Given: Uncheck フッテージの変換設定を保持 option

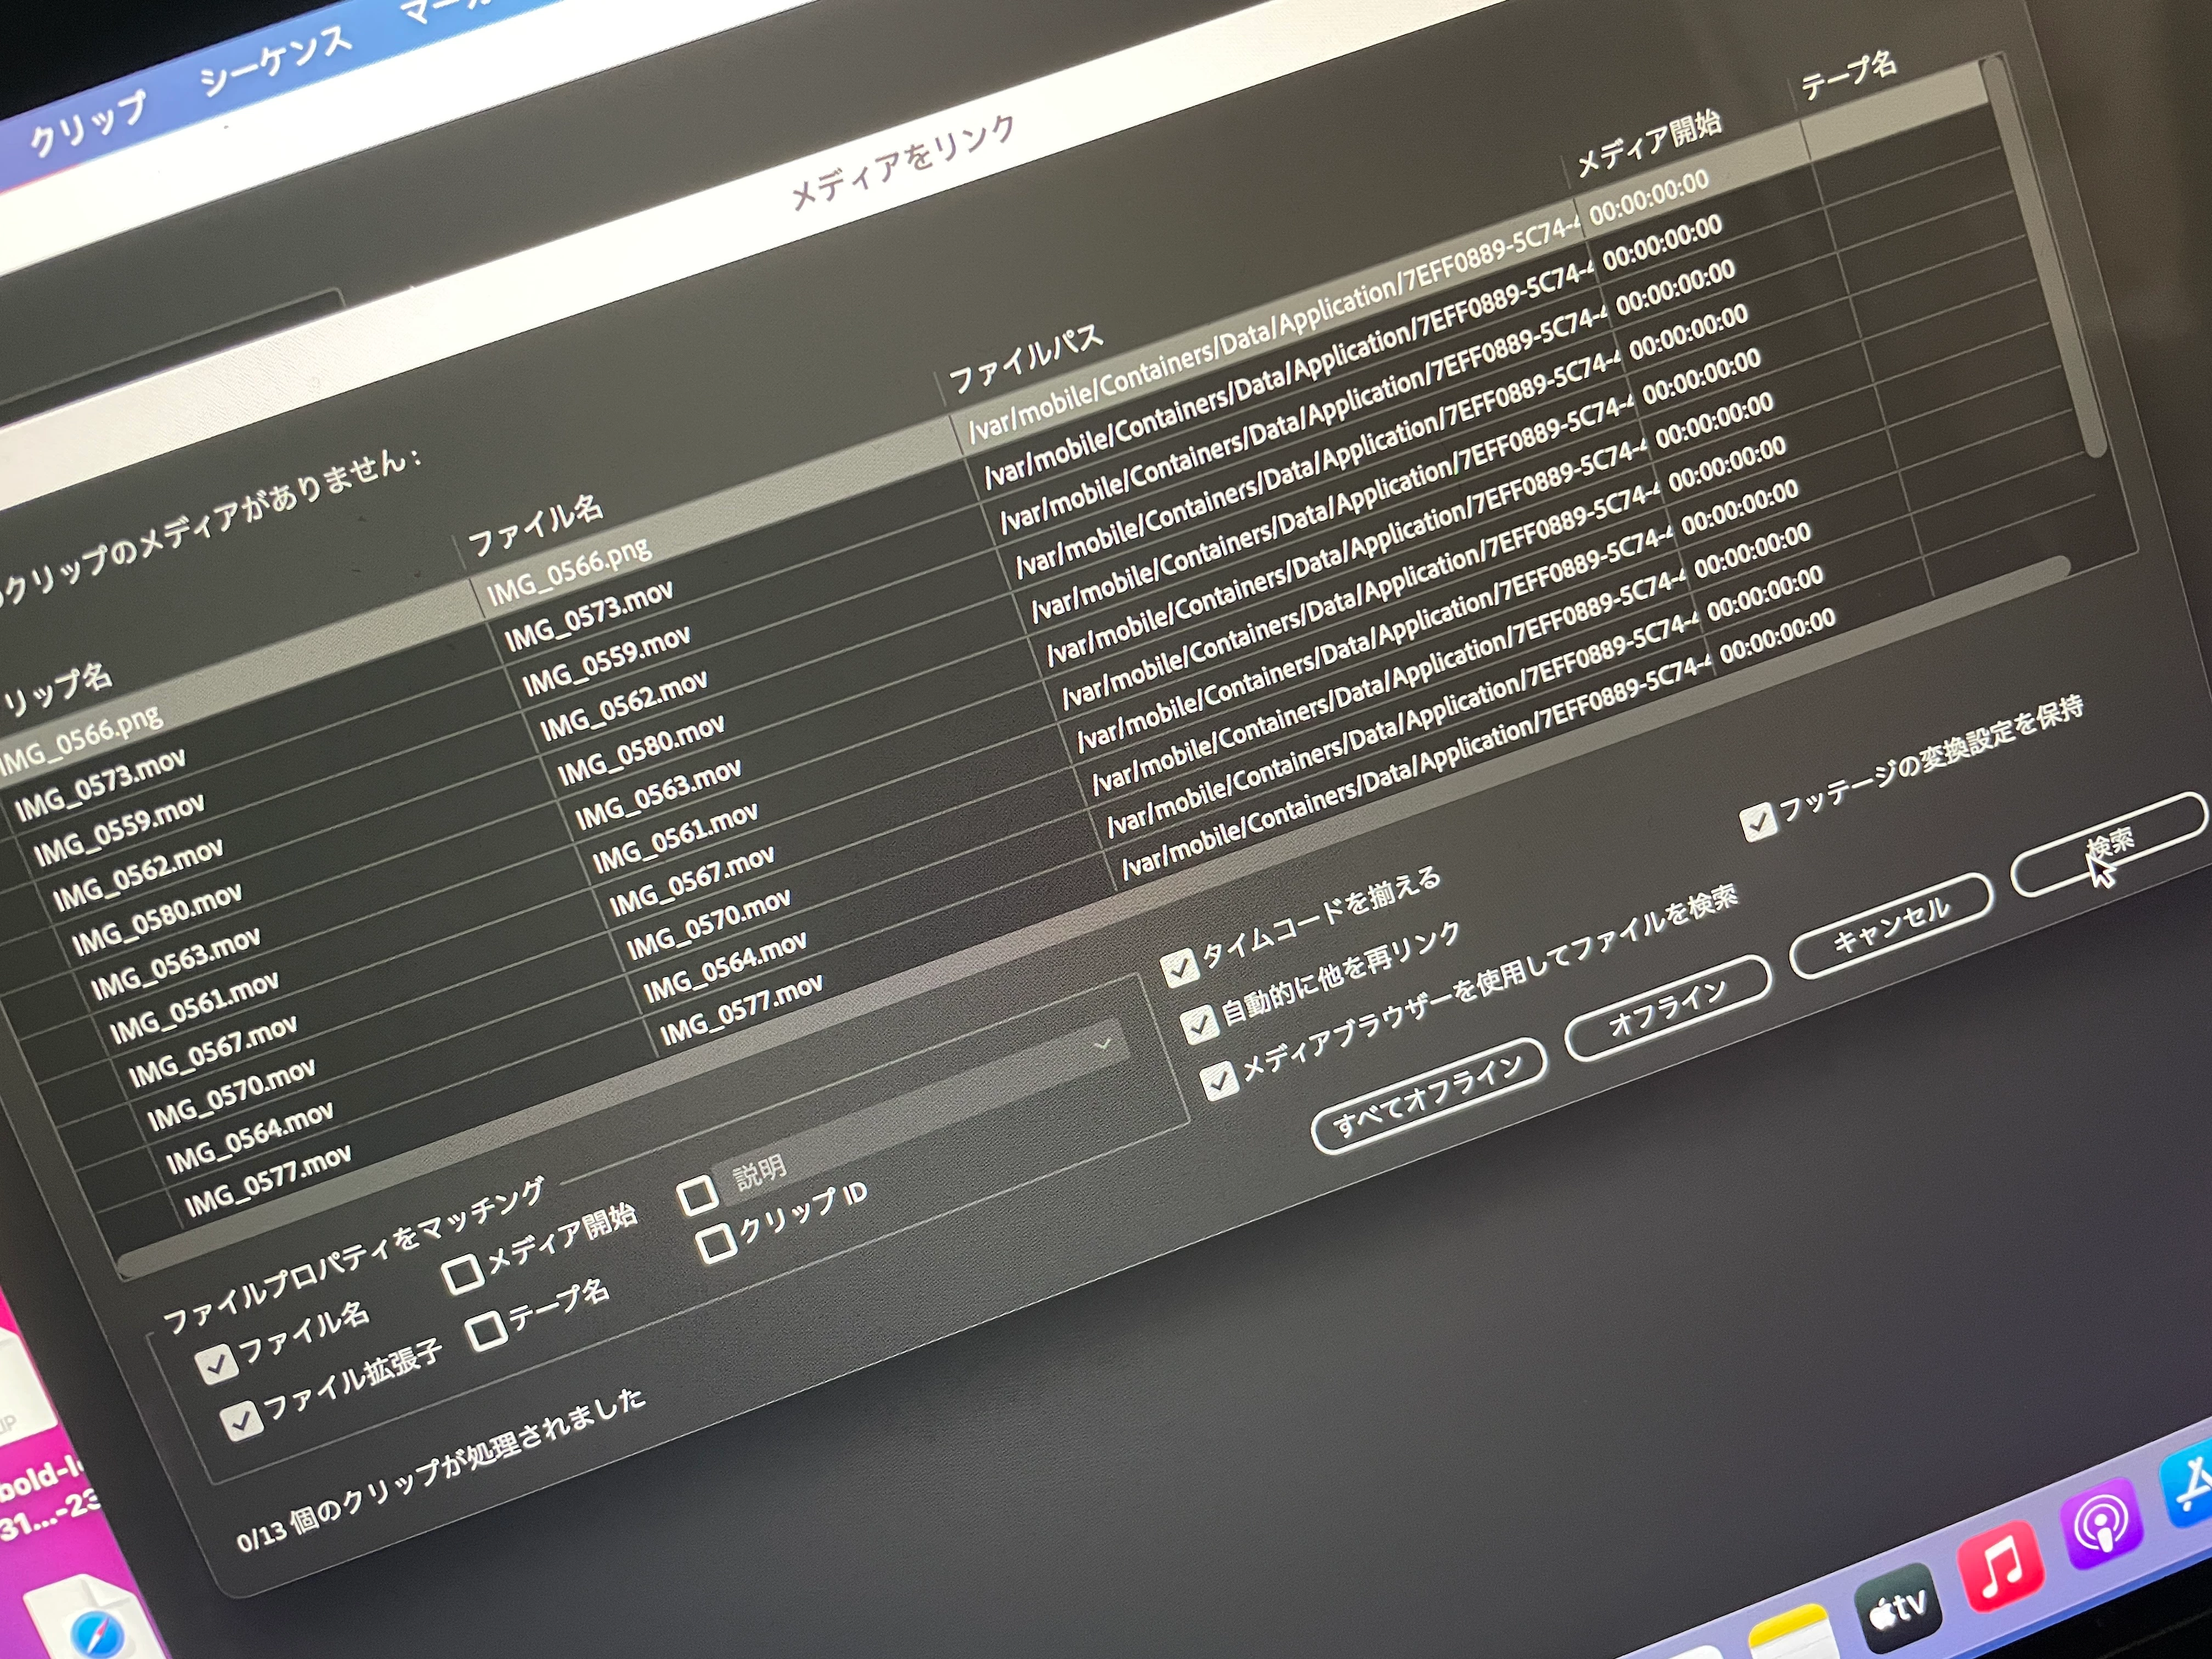Looking at the screenshot, I should tap(1757, 822).
